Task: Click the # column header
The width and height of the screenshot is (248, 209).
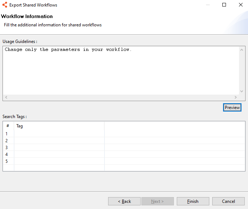Action: pyautogui.click(x=8, y=126)
